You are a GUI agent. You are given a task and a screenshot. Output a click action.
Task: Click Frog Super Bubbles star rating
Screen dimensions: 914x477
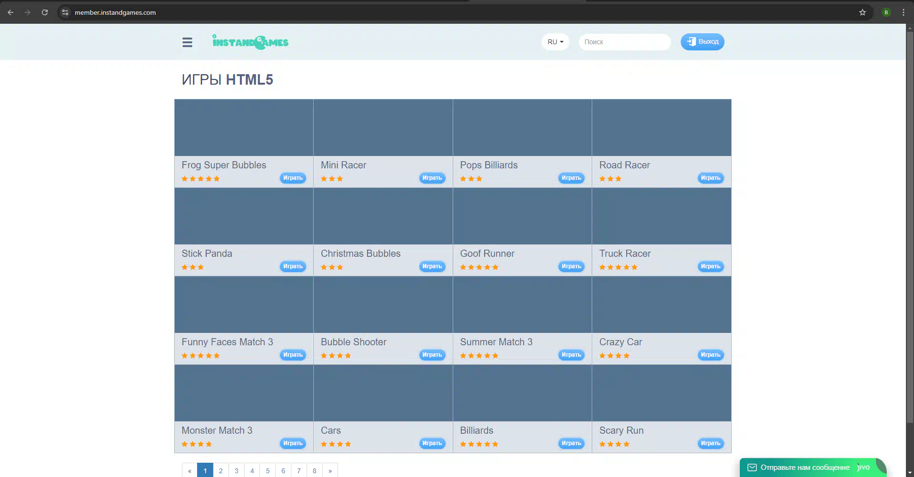click(x=200, y=179)
